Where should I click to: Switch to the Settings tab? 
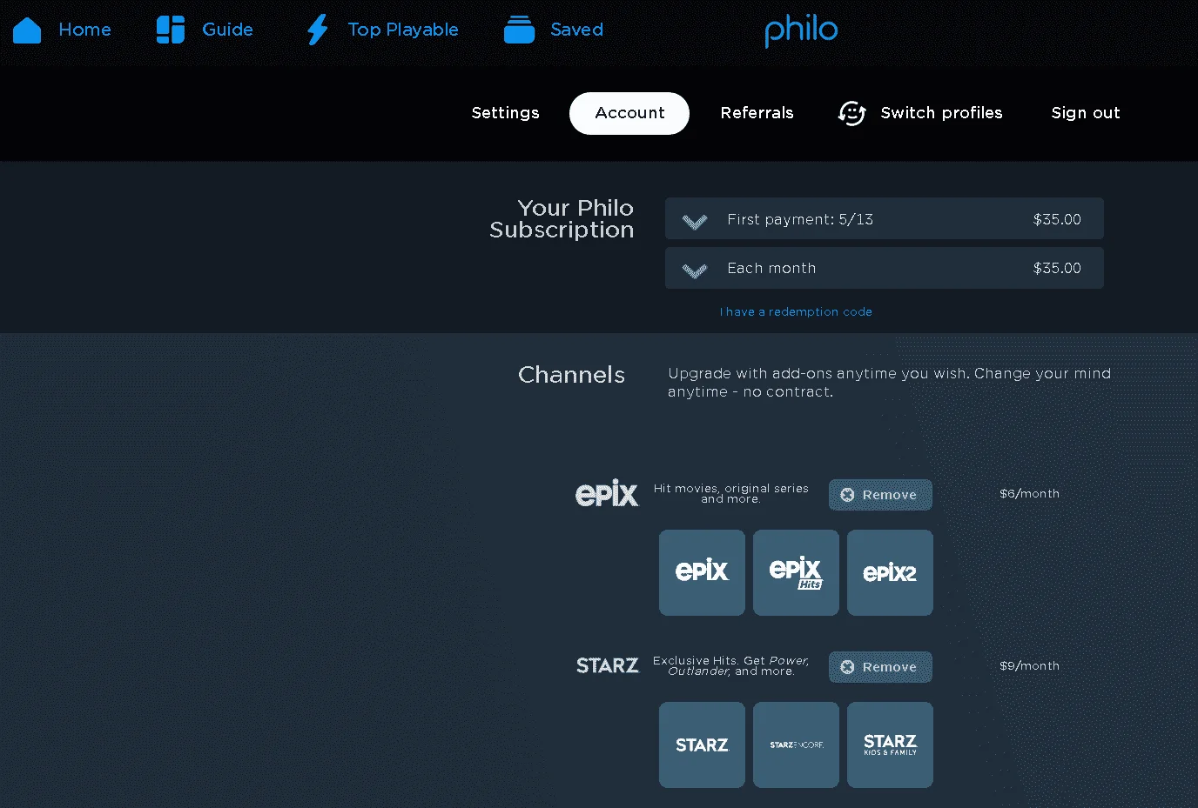pos(506,113)
